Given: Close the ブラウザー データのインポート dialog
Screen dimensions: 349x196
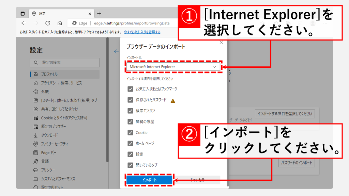Looking at the screenshot, I should 221,42.
